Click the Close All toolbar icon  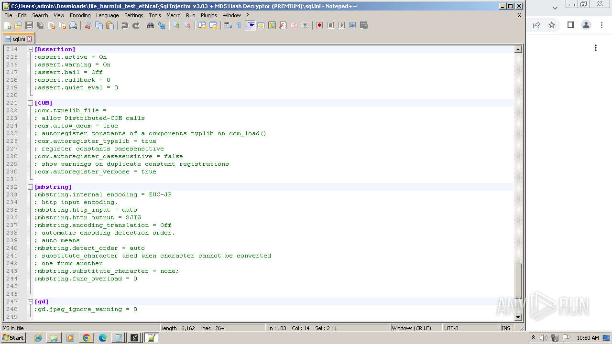click(x=62, y=25)
